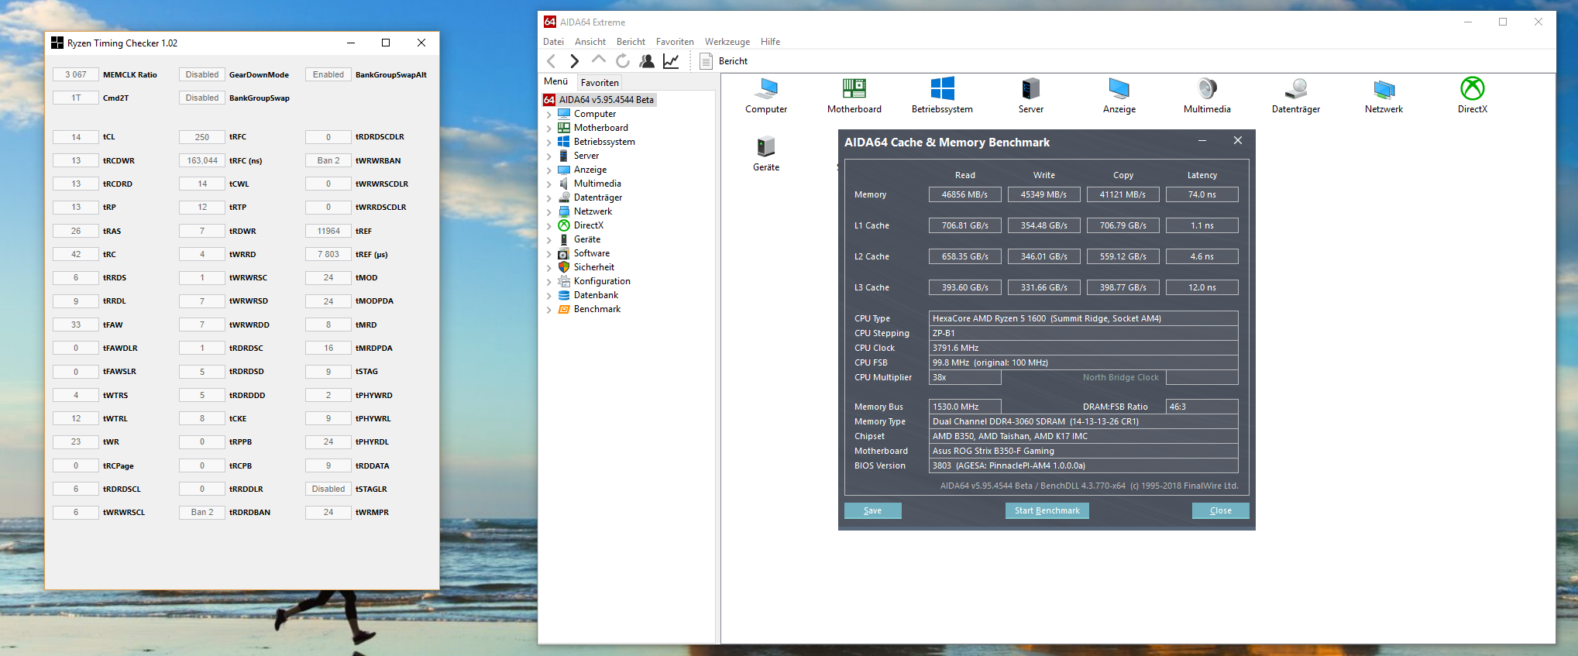
Task: Expand the Motherboard tree node
Action: pos(549,129)
